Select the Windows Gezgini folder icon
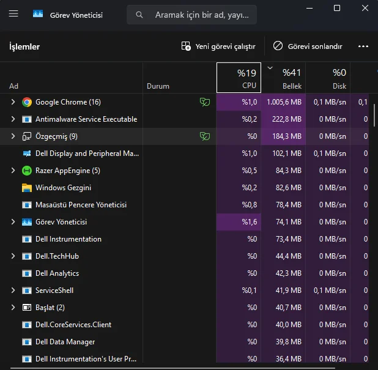The height and width of the screenshot is (370, 378). pyautogui.click(x=26, y=188)
